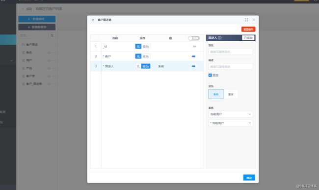Click the drag handle icon beside 角色
Viewport: 319px width, 190px height.
coord(49,53)
